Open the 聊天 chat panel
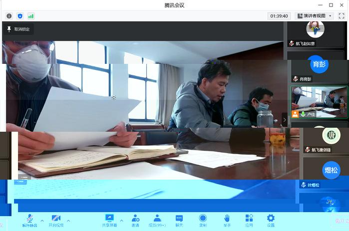Viewport: 349px width, 231px height. point(179,220)
